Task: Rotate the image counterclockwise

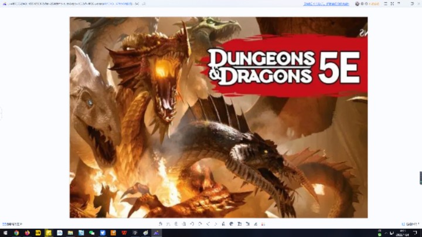Action: (x=192, y=224)
